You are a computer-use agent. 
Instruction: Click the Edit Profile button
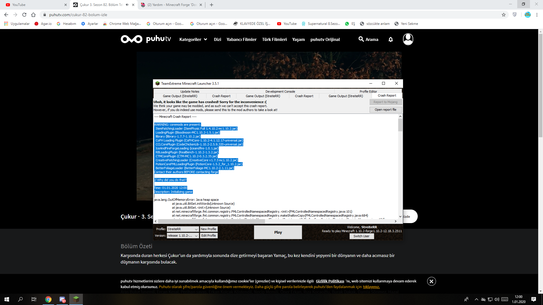click(208, 236)
